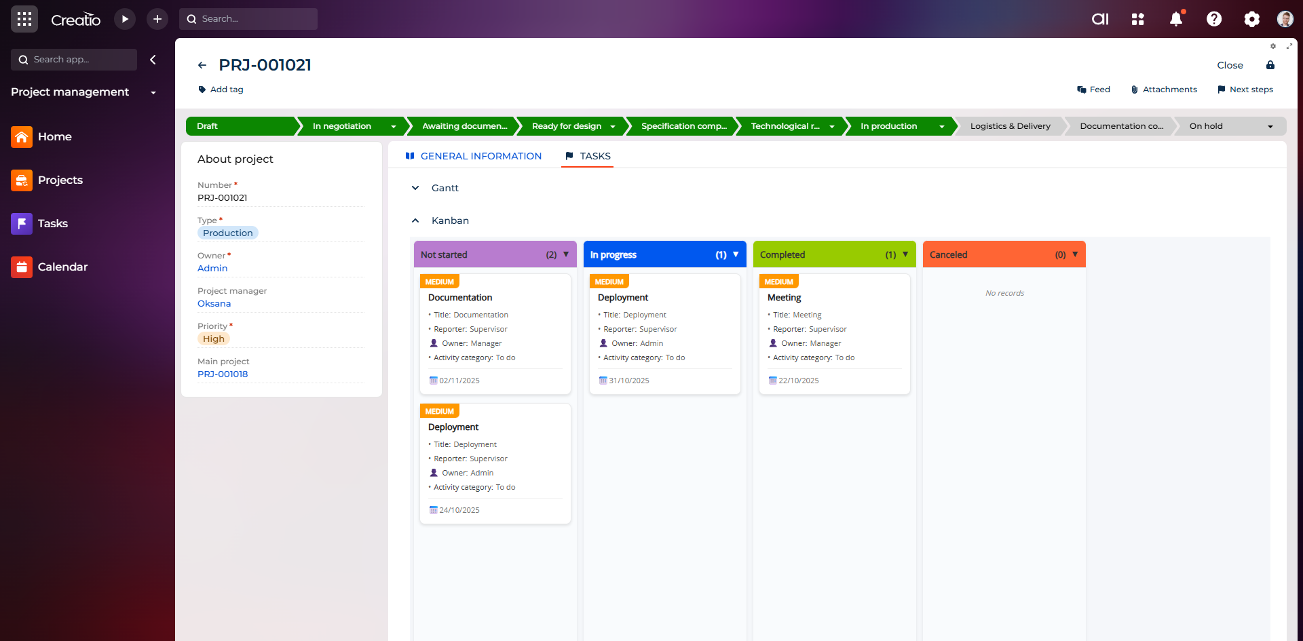The image size is (1303, 641).
Task: Open the app launcher grid icon
Action: click(x=24, y=19)
